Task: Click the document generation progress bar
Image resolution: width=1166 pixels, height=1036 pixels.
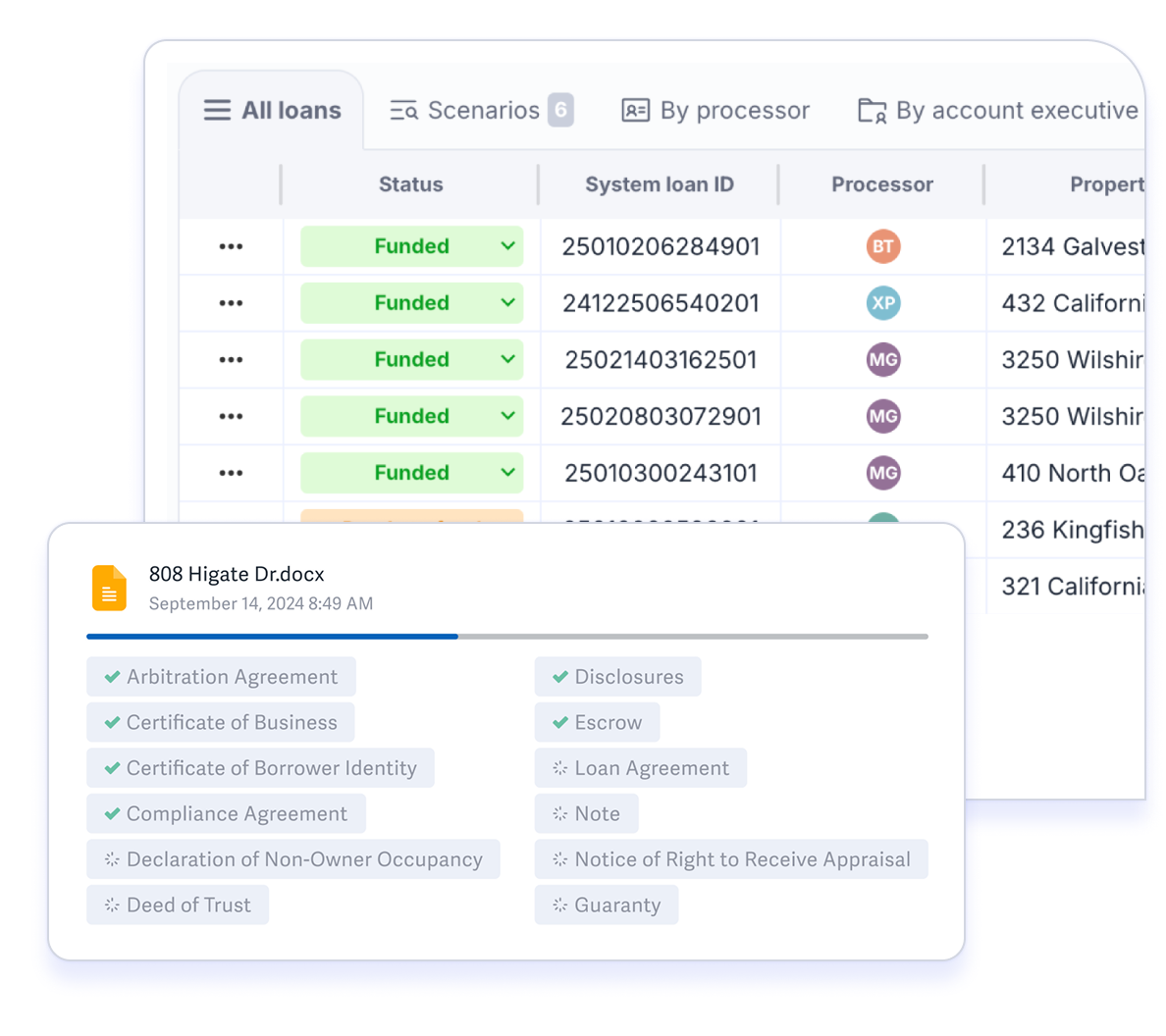Action: 506,637
